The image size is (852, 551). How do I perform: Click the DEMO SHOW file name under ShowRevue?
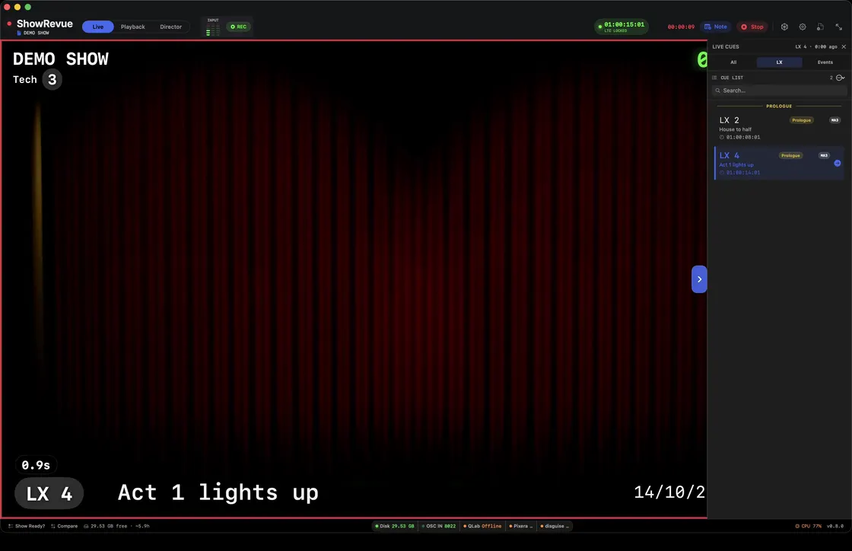[x=36, y=33]
